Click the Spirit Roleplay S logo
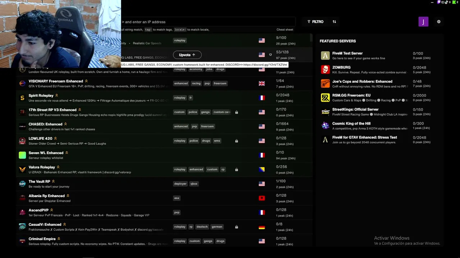This screenshot has width=460, height=258. click(22, 98)
